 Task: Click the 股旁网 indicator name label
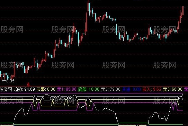coord(6,89)
